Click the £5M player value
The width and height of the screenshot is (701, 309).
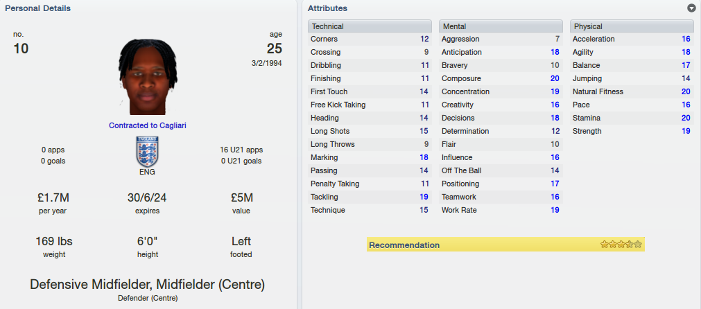[242, 197]
